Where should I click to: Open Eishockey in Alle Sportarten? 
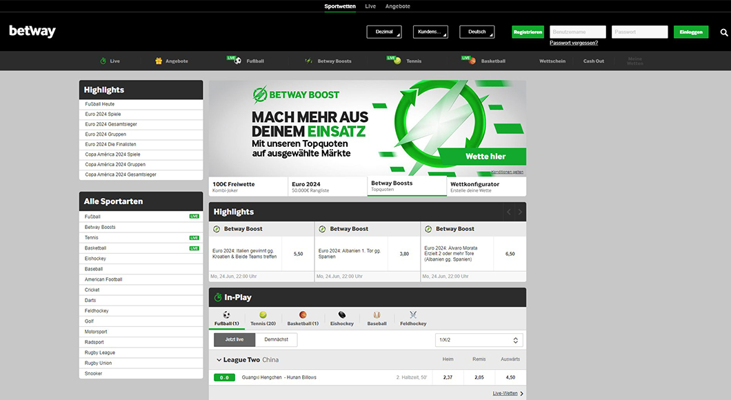(141, 259)
